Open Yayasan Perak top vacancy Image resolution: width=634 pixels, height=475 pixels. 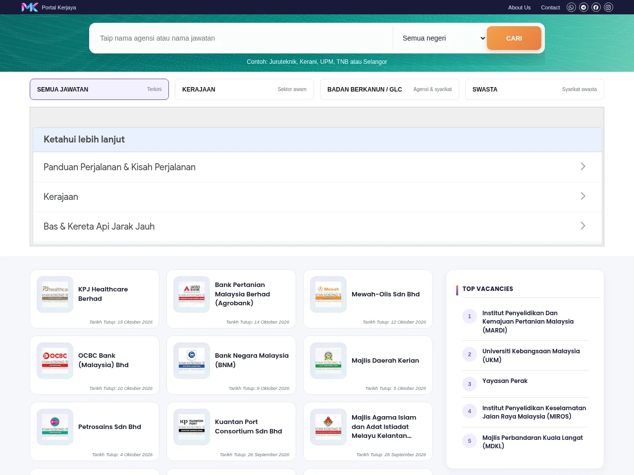tap(505, 381)
